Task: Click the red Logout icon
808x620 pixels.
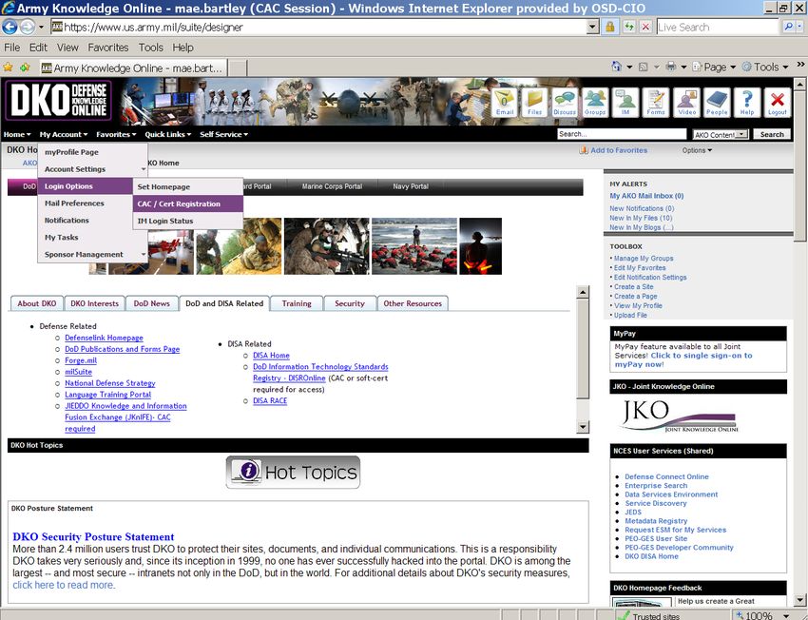Action: point(778,103)
